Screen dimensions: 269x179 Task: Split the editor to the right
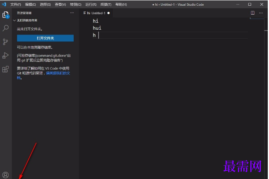253,13
